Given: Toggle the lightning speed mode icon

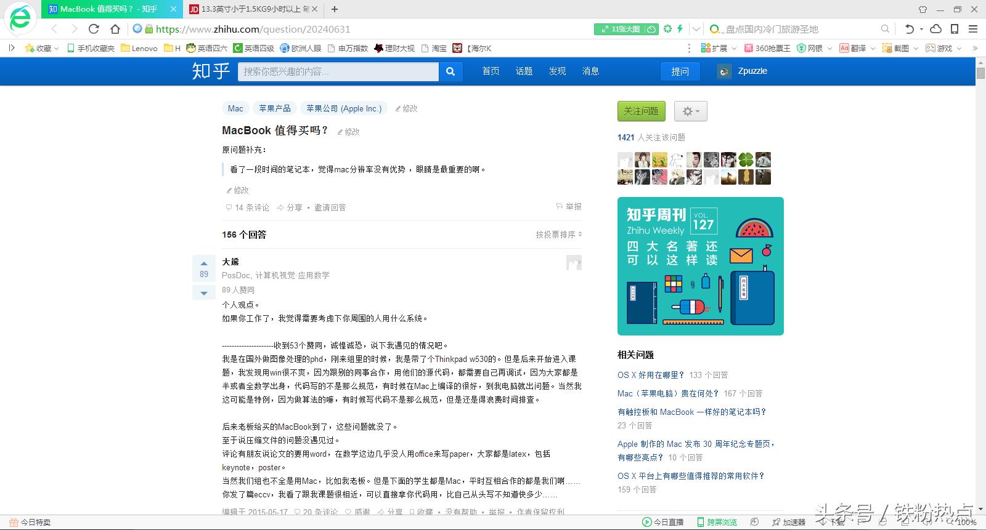Looking at the screenshot, I should point(680,29).
